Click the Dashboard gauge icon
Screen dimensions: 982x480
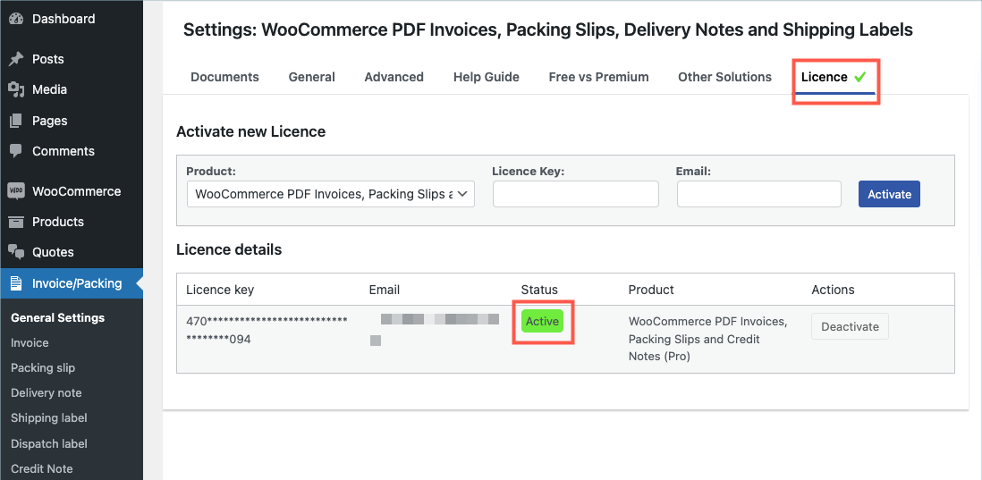16,19
